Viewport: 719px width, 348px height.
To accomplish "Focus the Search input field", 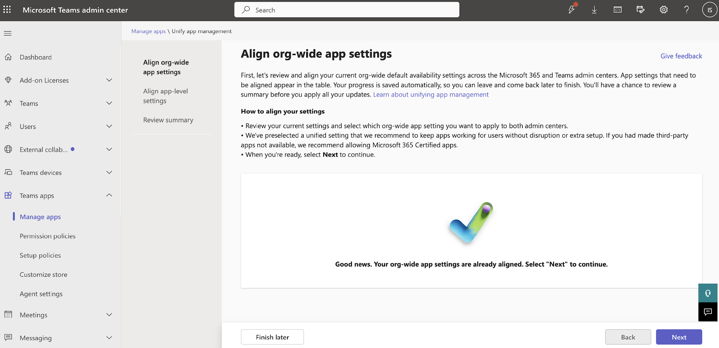I will coord(347,10).
